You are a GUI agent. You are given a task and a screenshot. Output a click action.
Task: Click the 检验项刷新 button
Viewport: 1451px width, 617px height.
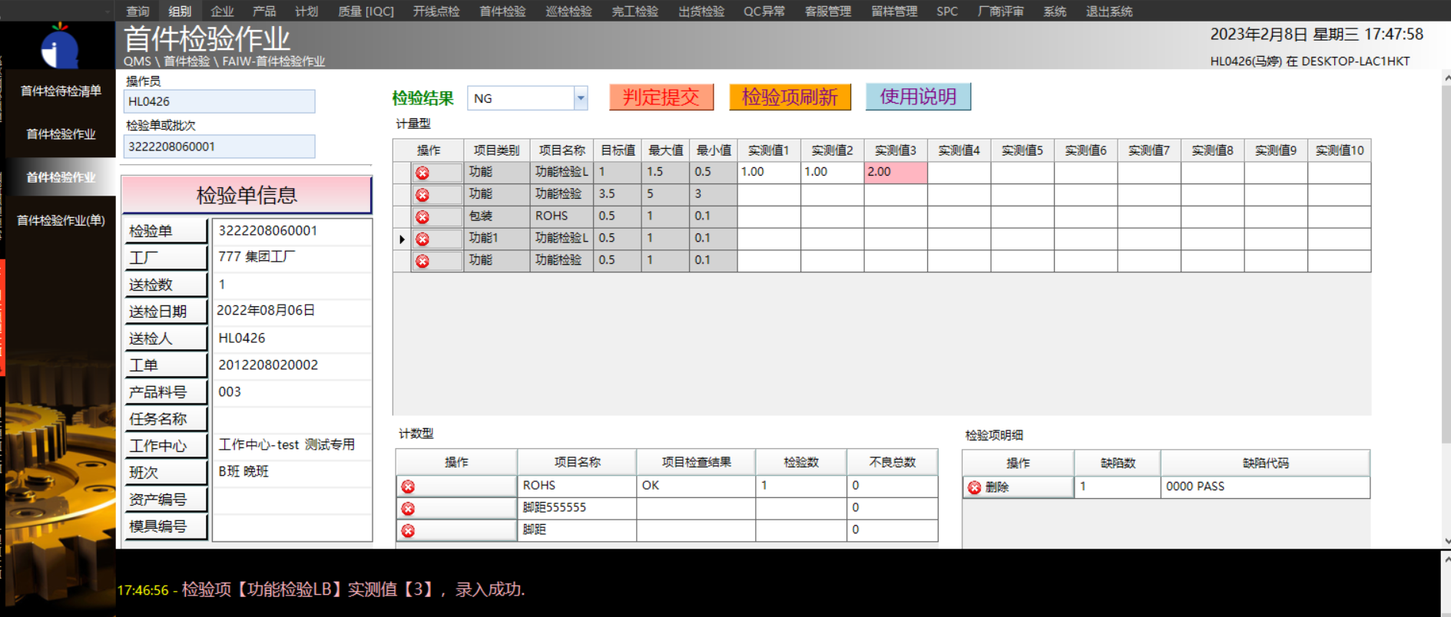[790, 97]
